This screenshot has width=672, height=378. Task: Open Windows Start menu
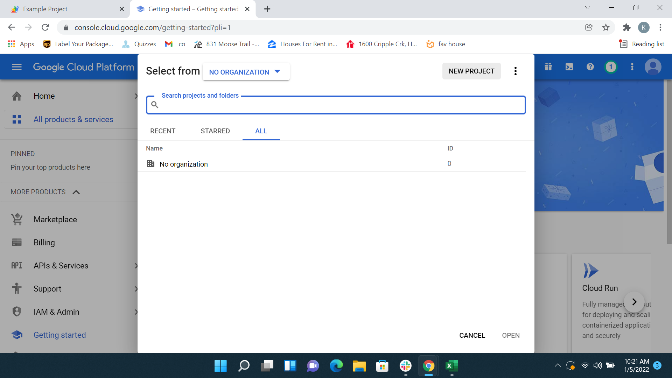click(220, 366)
